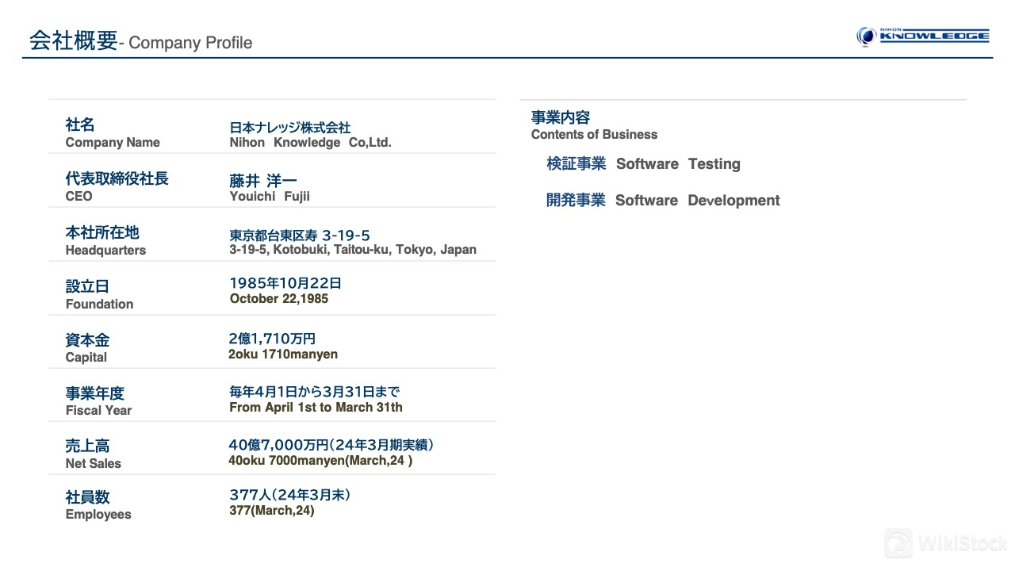Click the 2oku 1710manyen capital value
Image resolution: width=1015 pixels, height=571 pixels.
(283, 354)
